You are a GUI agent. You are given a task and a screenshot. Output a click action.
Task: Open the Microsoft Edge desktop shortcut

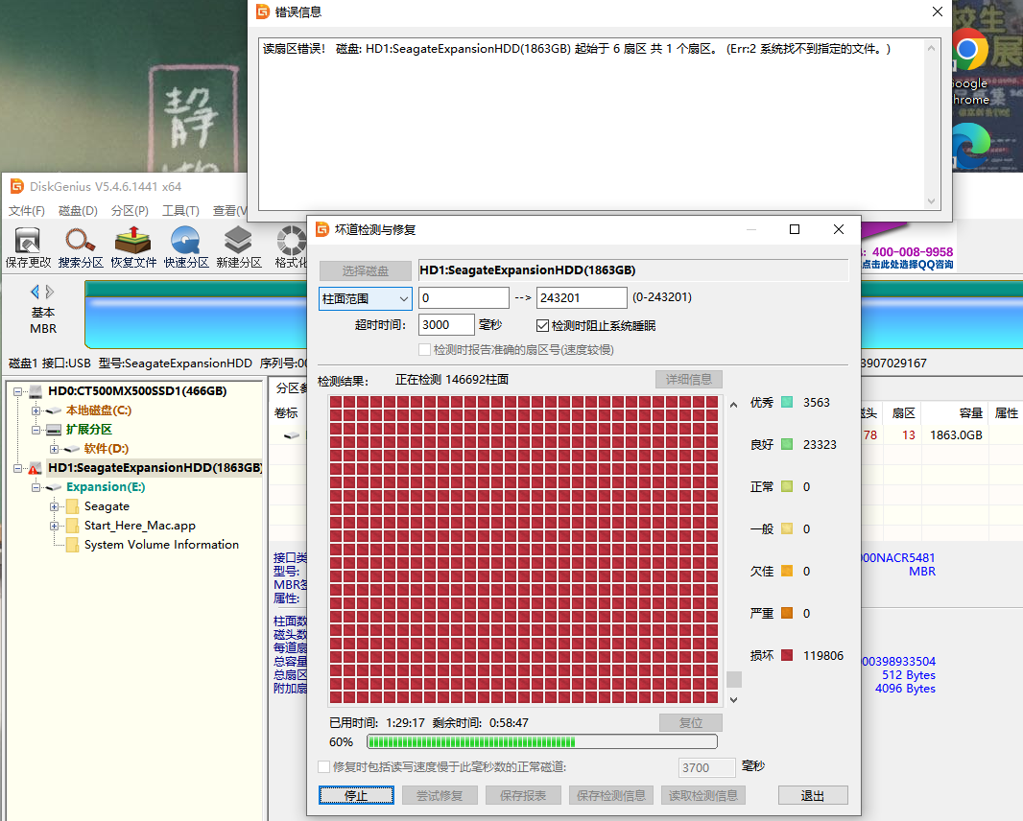(x=971, y=148)
